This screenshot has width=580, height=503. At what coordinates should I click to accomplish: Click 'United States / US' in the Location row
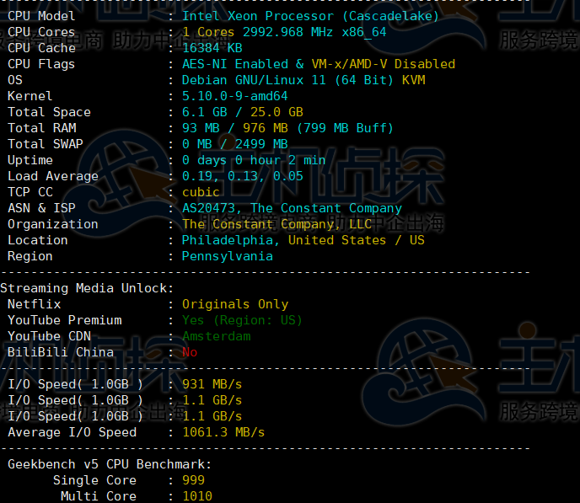tap(357, 240)
